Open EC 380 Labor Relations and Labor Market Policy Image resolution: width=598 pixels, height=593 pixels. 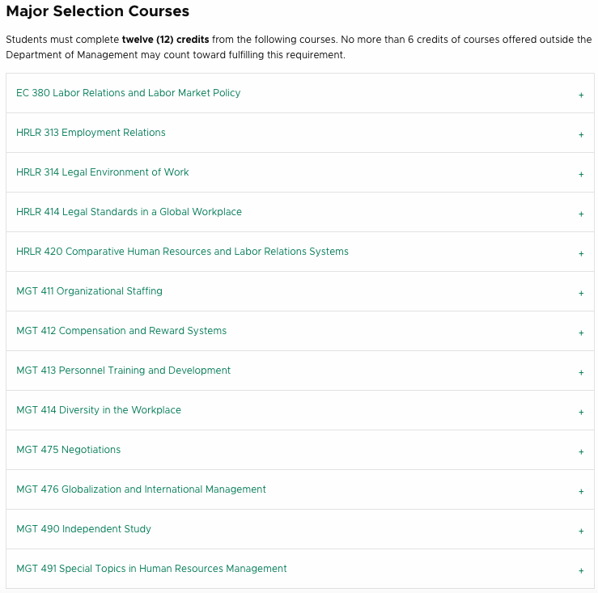[x=128, y=93]
